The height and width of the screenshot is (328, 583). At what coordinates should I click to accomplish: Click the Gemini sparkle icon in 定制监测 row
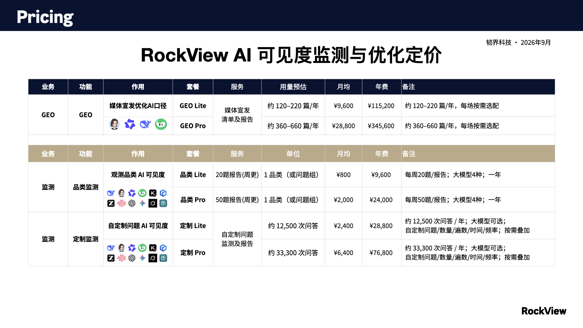pyautogui.click(x=142, y=258)
